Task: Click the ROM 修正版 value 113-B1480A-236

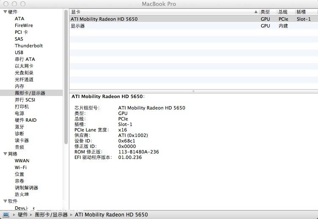Action: [138, 152]
